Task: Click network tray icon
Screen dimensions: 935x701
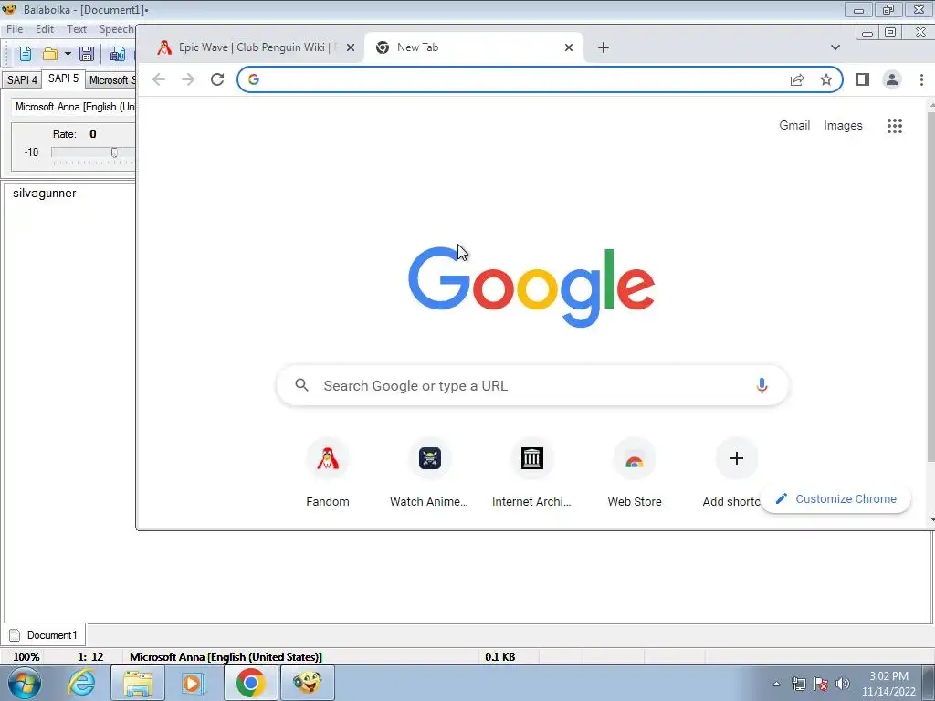Action: pyautogui.click(x=799, y=684)
